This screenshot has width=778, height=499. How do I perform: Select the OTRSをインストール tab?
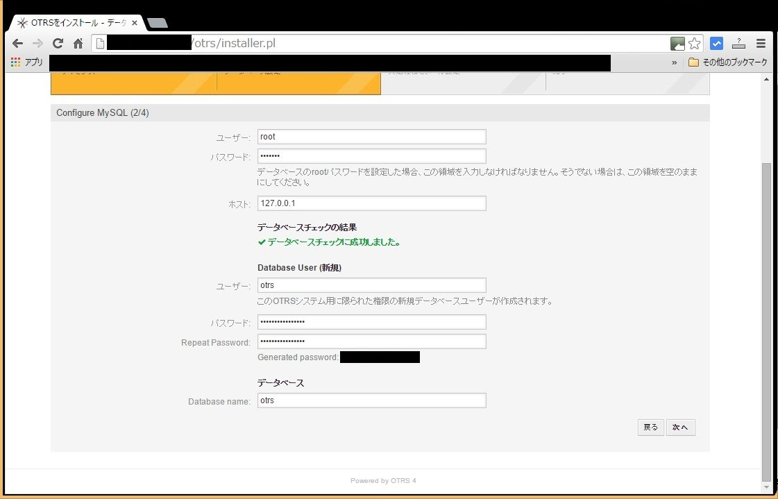(78, 23)
